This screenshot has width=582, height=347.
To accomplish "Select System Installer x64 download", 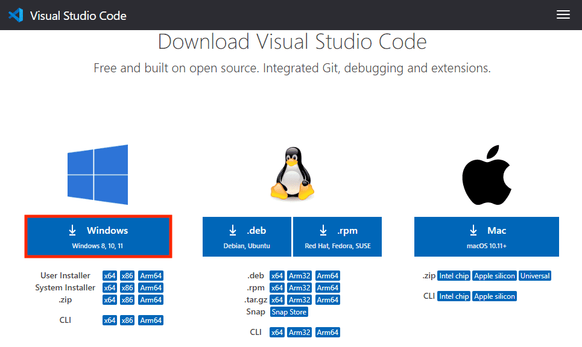I will pos(110,288).
